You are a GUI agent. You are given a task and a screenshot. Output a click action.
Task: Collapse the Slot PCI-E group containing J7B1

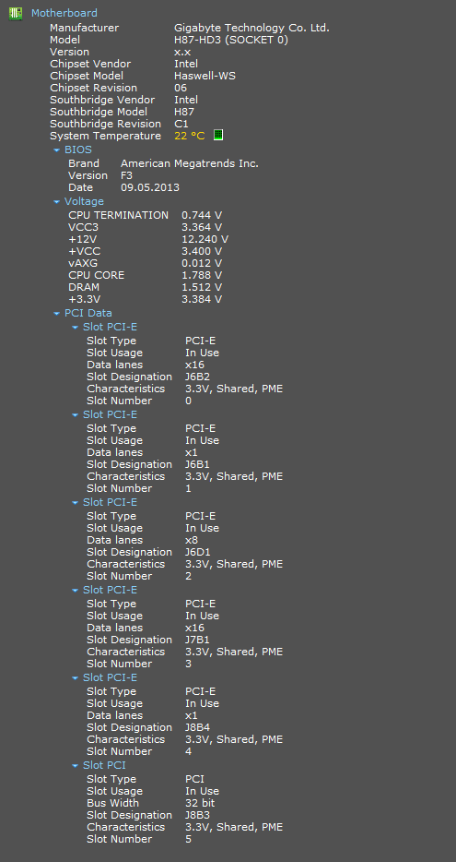[76, 591]
